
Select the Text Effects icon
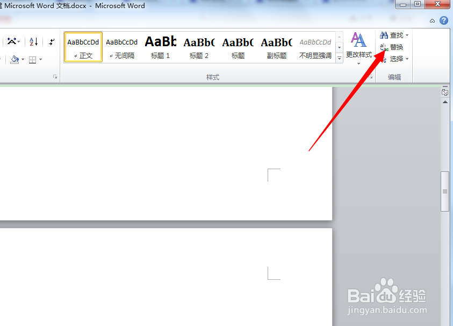click(x=11, y=41)
